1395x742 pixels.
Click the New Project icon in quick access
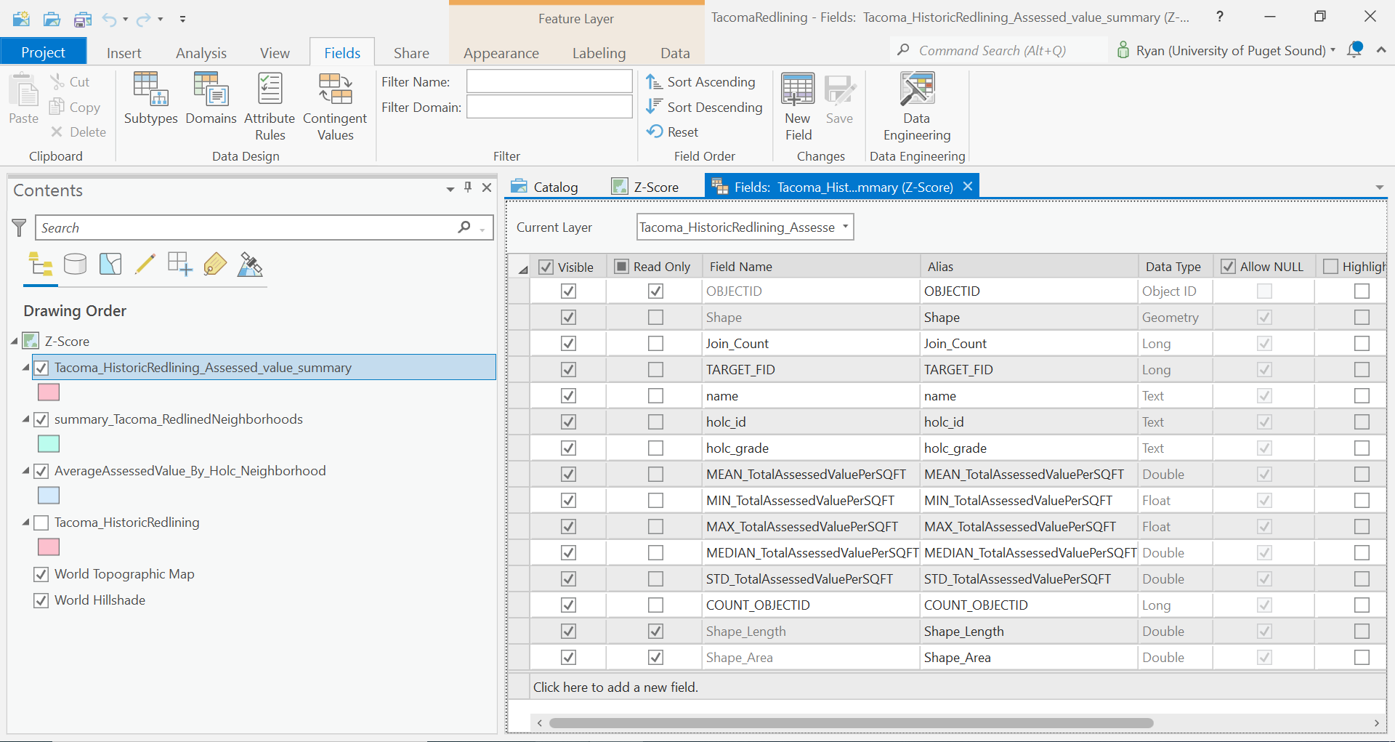22,18
